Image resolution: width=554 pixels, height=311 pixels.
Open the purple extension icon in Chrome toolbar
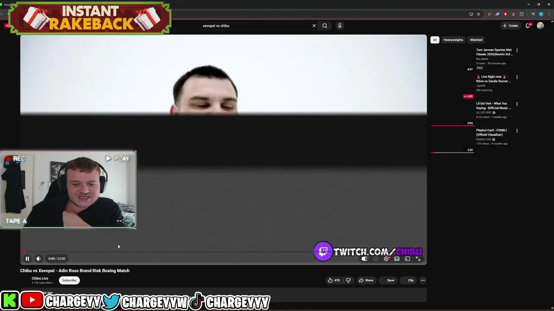point(497,14)
